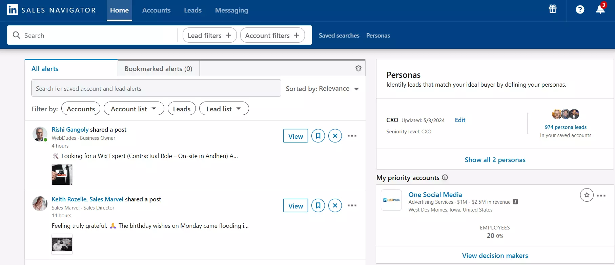Click the Wix Expert post text
Screen dimensions: 615x265
pos(145,156)
